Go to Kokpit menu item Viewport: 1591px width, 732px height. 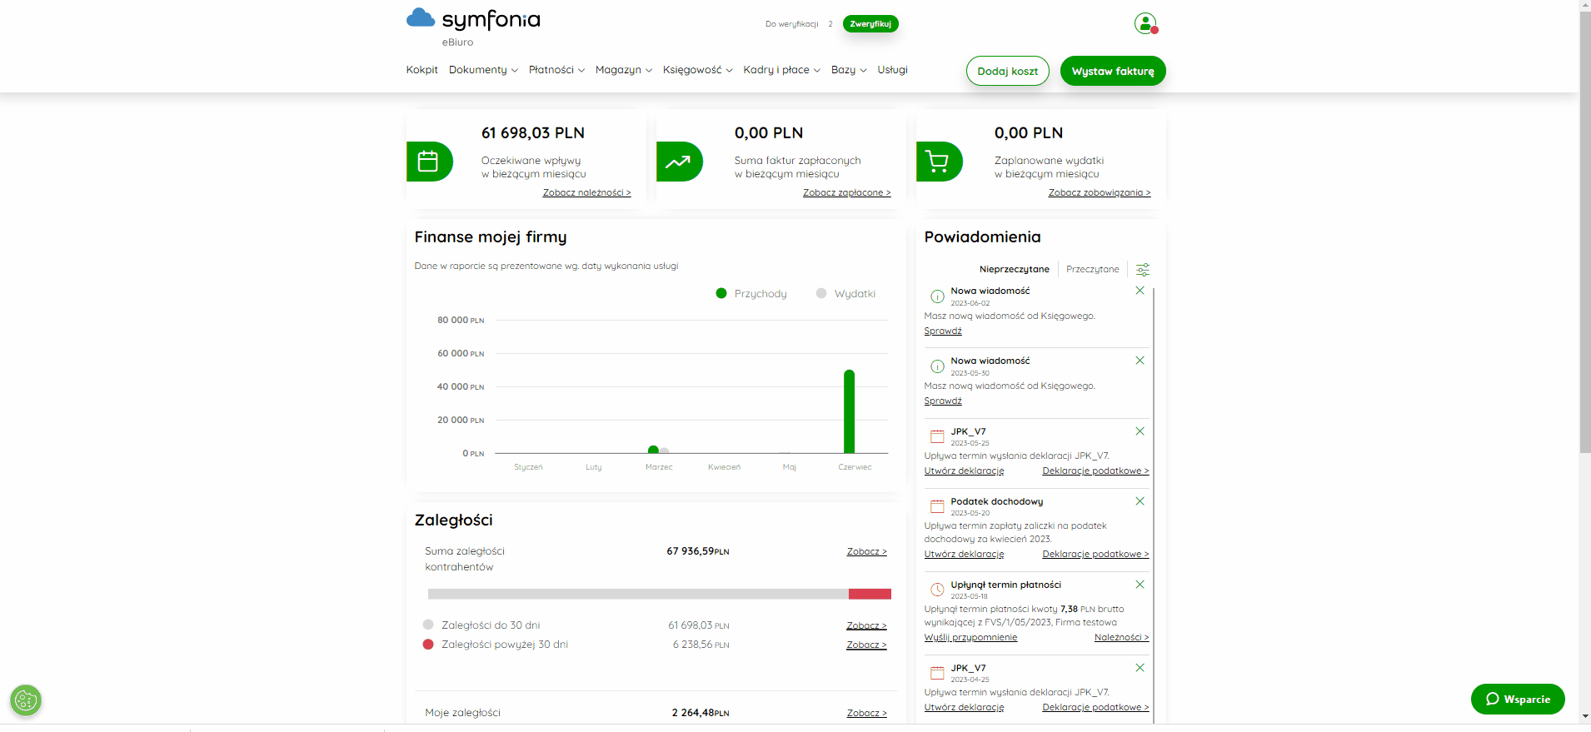click(421, 70)
